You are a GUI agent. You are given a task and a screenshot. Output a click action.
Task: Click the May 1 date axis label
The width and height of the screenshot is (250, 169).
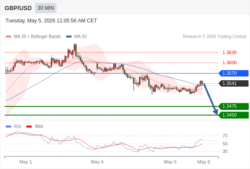(25, 162)
